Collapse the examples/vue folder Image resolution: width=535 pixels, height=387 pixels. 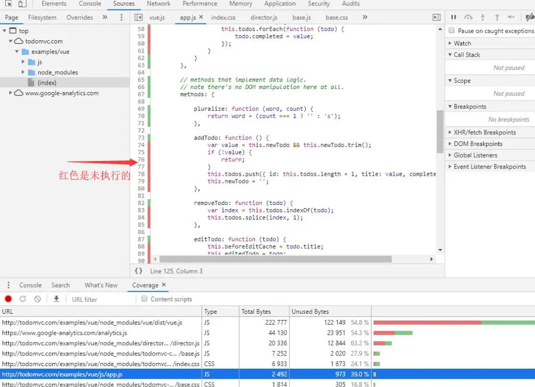[17, 51]
